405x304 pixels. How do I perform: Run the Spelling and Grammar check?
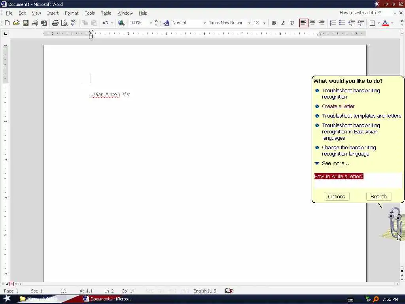pos(73,23)
